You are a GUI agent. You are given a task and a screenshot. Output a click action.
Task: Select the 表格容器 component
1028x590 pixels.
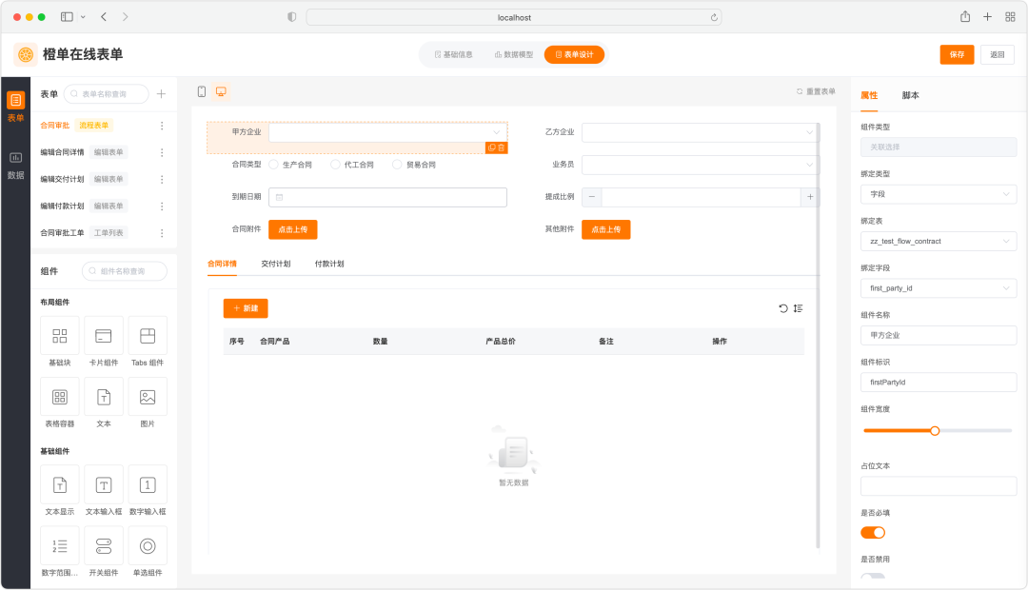60,403
